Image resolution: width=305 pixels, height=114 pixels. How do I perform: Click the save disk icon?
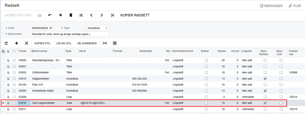pos(40,15)
